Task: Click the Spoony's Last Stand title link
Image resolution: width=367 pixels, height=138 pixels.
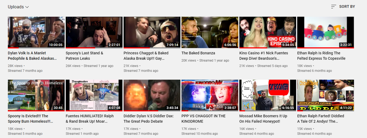Action: (x=84, y=56)
